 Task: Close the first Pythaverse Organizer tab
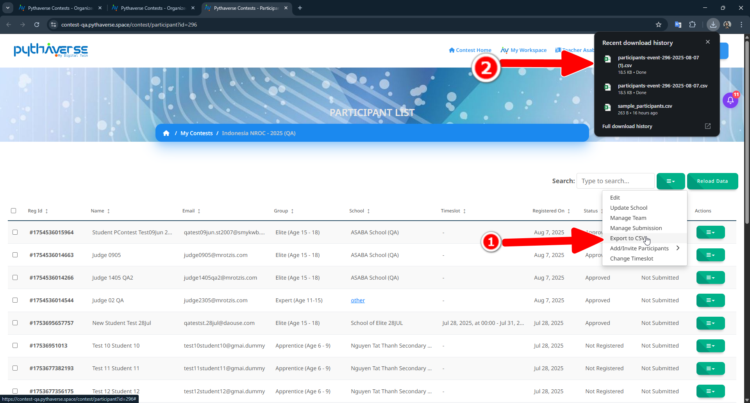pos(100,8)
